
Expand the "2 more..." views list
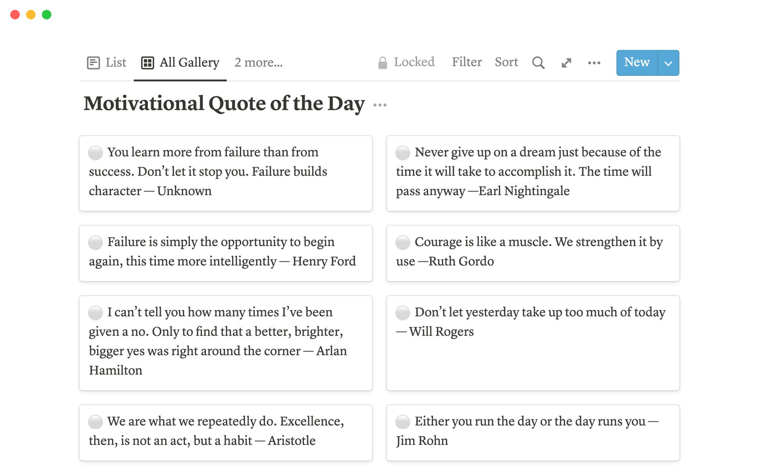pyautogui.click(x=258, y=62)
